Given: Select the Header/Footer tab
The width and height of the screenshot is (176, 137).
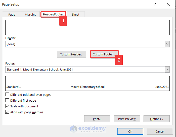Looking at the screenshot, I should click(53, 14).
